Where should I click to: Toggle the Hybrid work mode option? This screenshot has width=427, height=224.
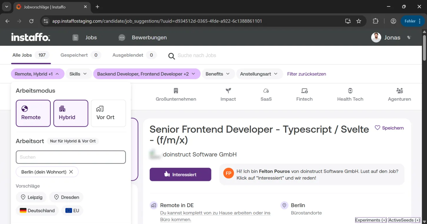tap(71, 113)
